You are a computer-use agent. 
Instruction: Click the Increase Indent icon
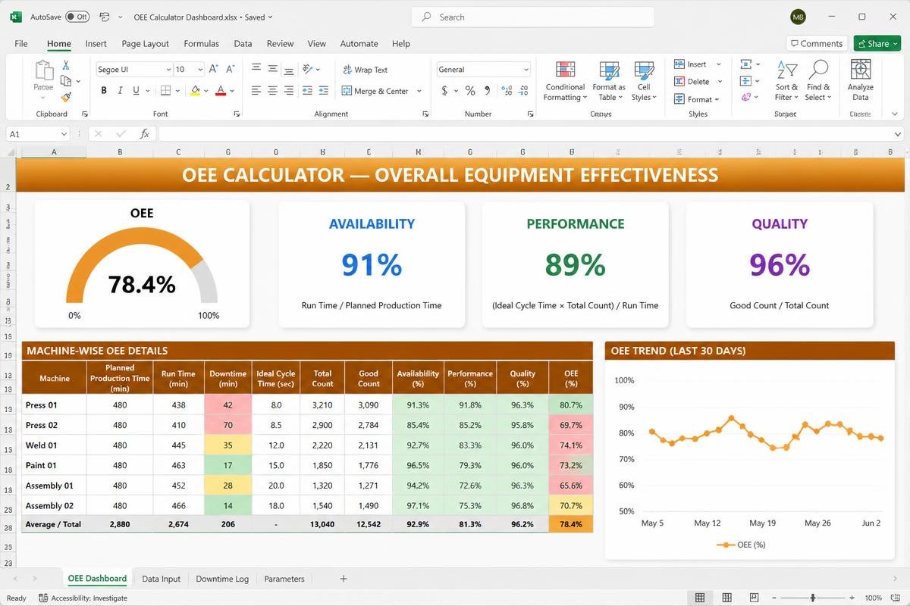(324, 91)
